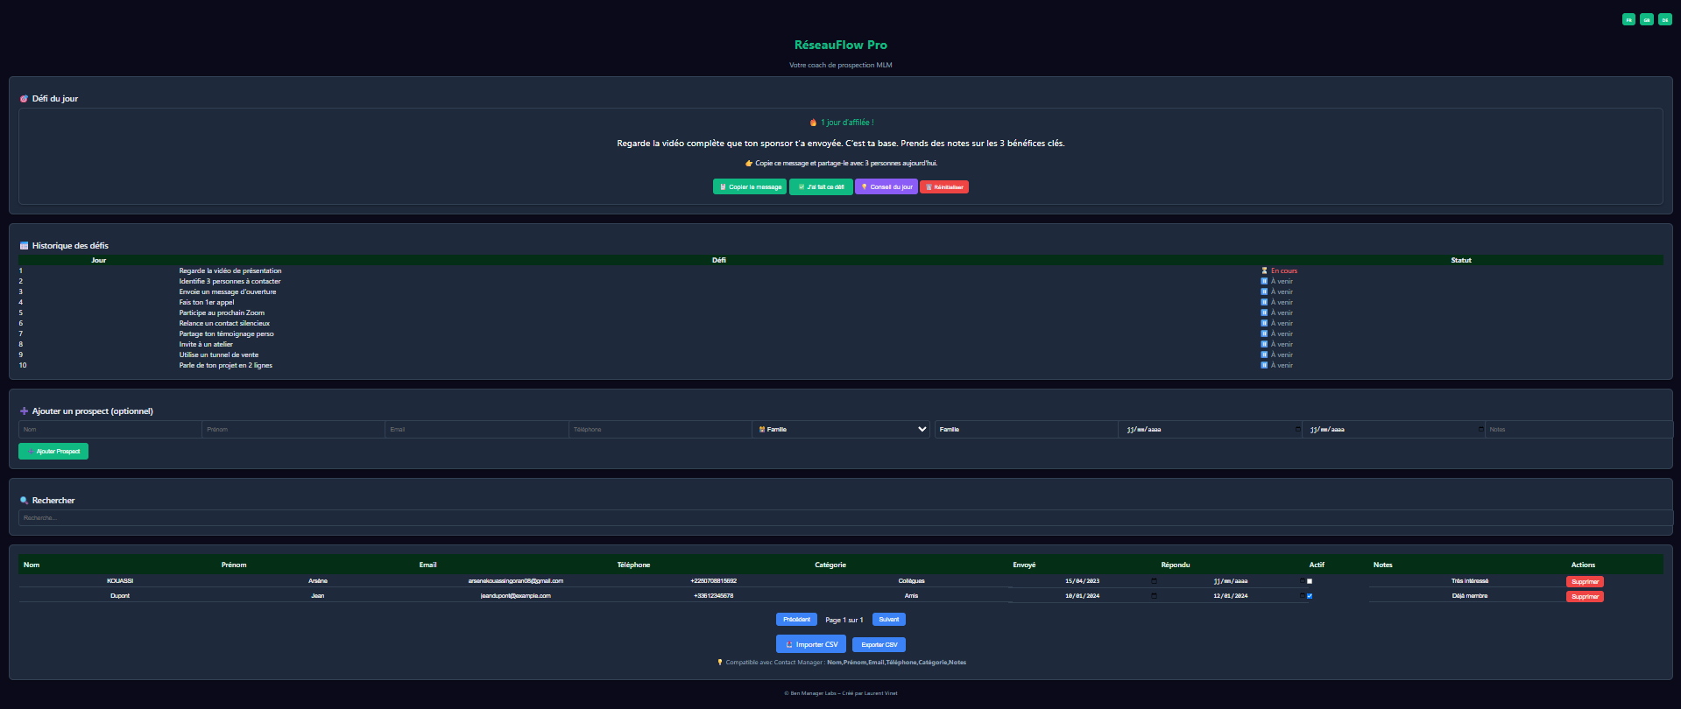The width and height of the screenshot is (1681, 709).
Task: Copy the challenge message with "Copier le message"
Action: click(750, 186)
